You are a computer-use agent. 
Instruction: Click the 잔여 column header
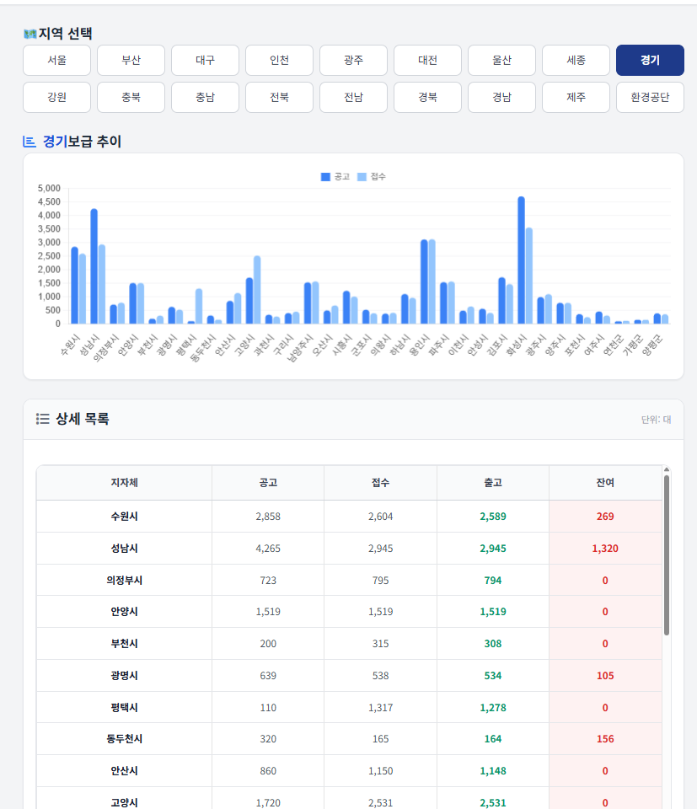(x=605, y=483)
